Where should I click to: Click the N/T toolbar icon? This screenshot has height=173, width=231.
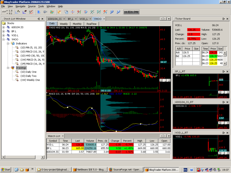point(105,12)
